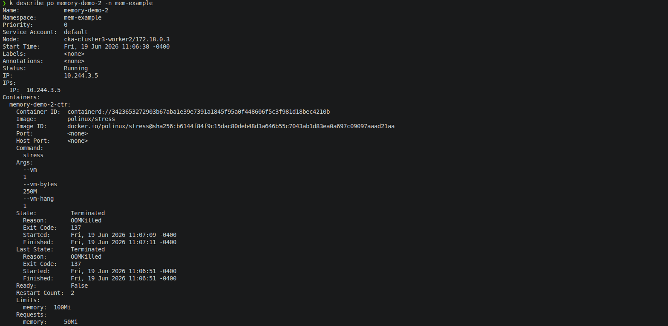Click the 250M argument value
Image resolution: width=668 pixels, height=326 pixels.
coord(30,191)
